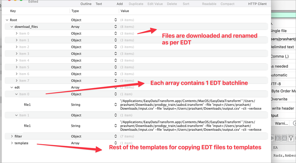Screen dimensions: 296x163
Task: Open the Warnings tab
Action: [281, 123]
